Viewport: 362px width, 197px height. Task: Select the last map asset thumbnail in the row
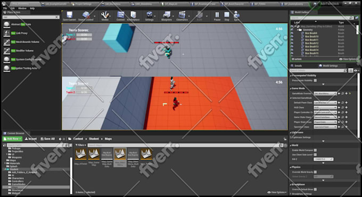[146, 154]
